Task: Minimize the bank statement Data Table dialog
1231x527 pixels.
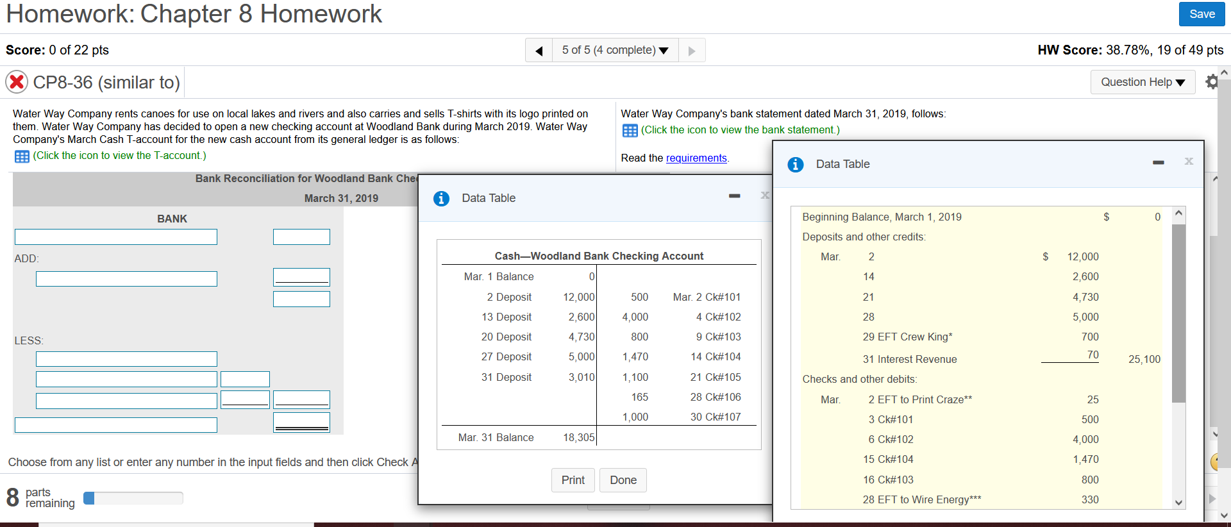Action: [x=1158, y=162]
